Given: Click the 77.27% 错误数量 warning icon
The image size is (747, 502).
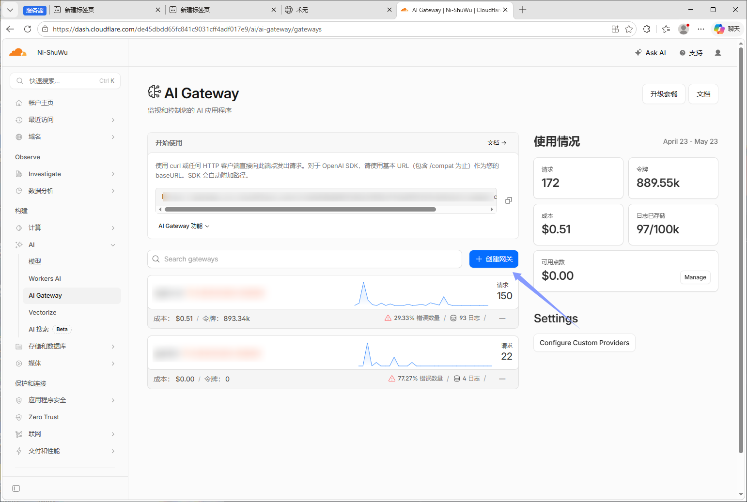Looking at the screenshot, I should coord(391,379).
